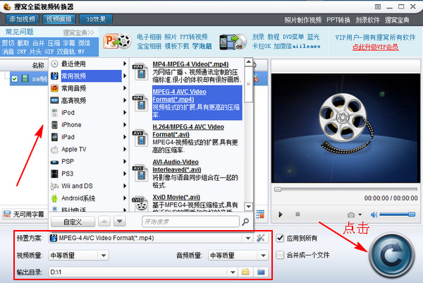Image resolution: width=423 pixels, height=283 pixels.
Task: Click the 自定义 button
Action: [73, 222]
